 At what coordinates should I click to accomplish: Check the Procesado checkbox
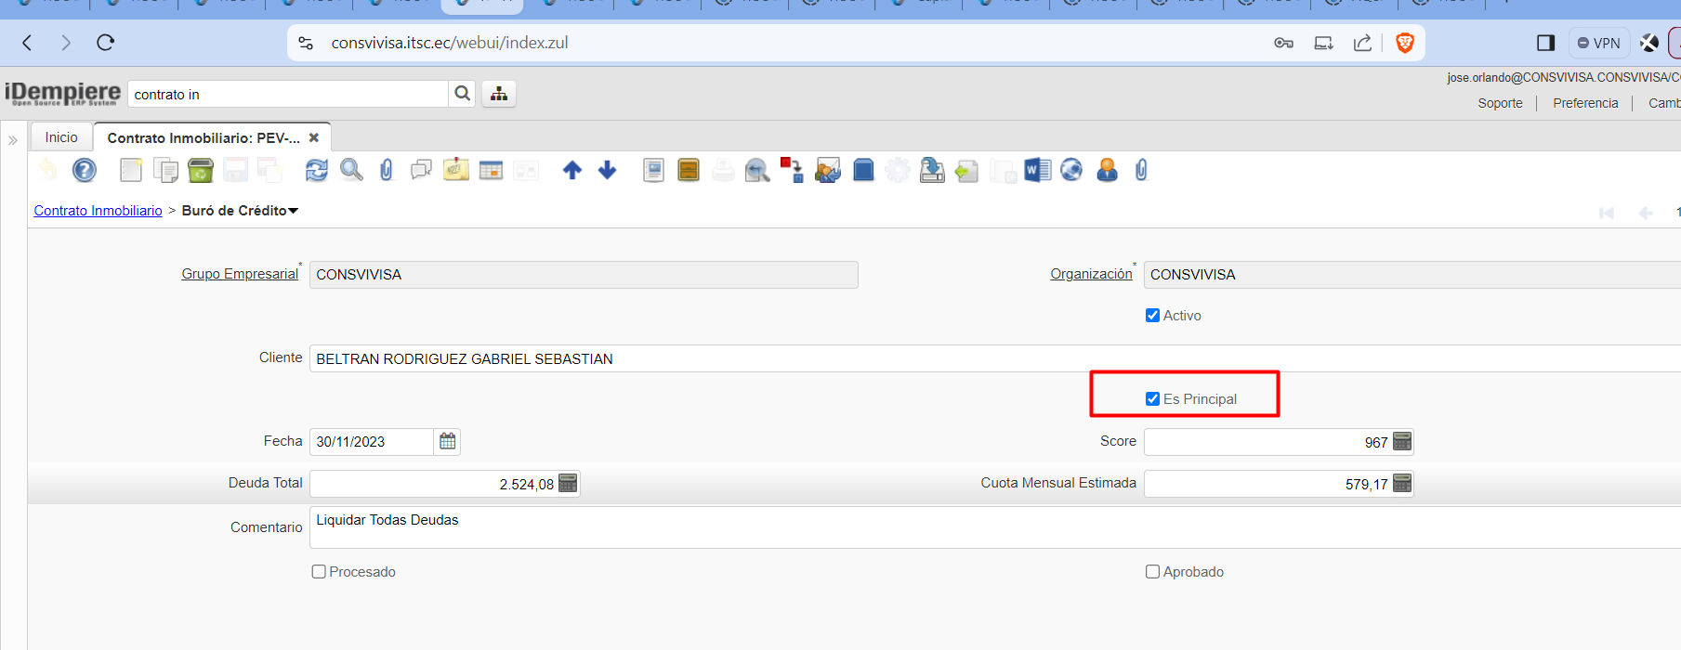pos(319,572)
